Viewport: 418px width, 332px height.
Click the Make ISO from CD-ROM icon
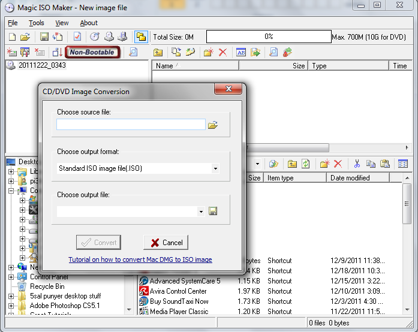[109, 37]
